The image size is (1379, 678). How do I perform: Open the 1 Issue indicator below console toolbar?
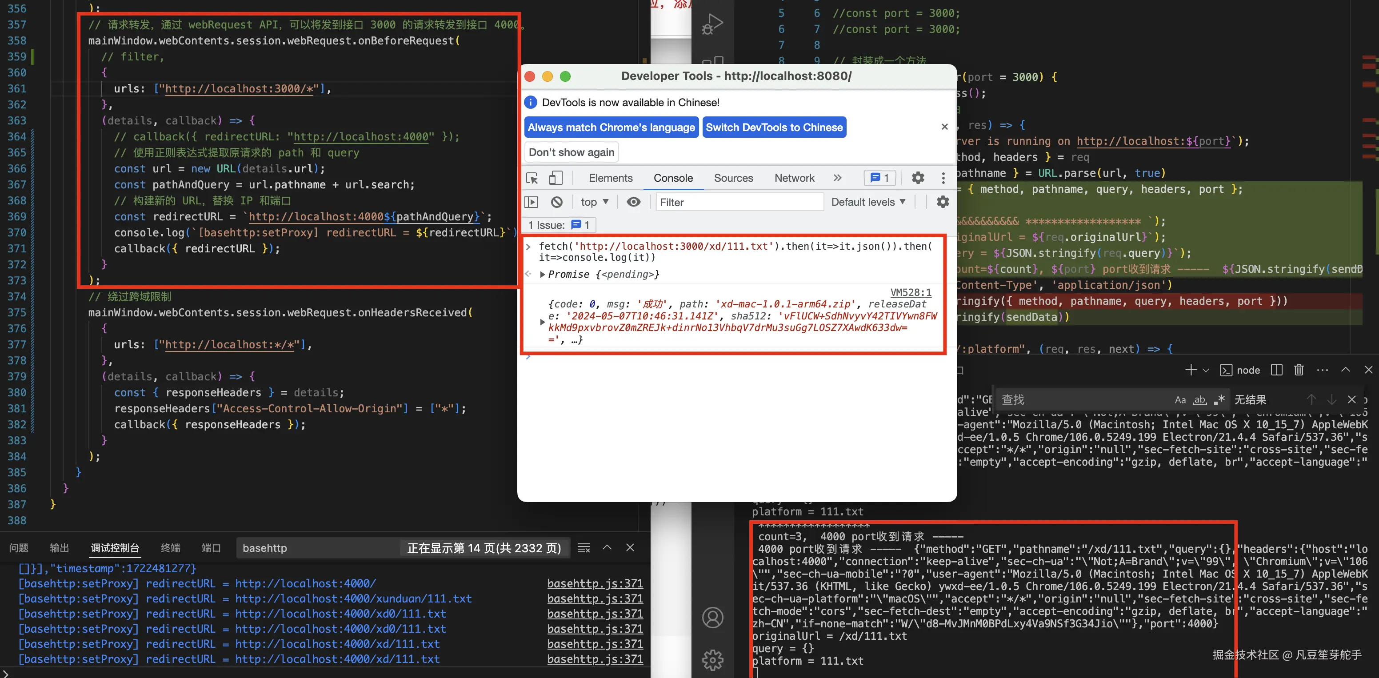coord(559,225)
